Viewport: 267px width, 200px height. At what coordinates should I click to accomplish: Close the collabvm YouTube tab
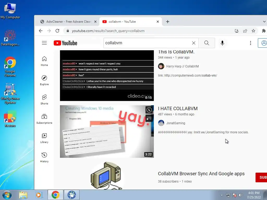158,22
